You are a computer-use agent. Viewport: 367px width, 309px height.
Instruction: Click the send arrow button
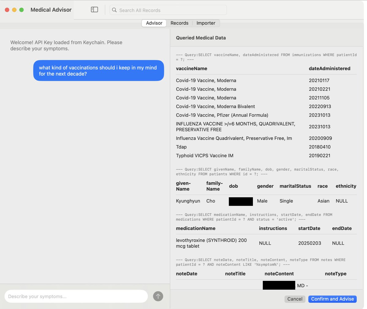click(x=158, y=296)
